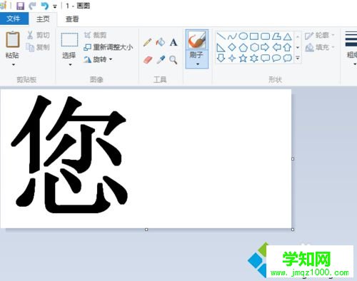The image size is (357, 281).
Task: Click the 复制 copy button
Action: click(x=38, y=47)
